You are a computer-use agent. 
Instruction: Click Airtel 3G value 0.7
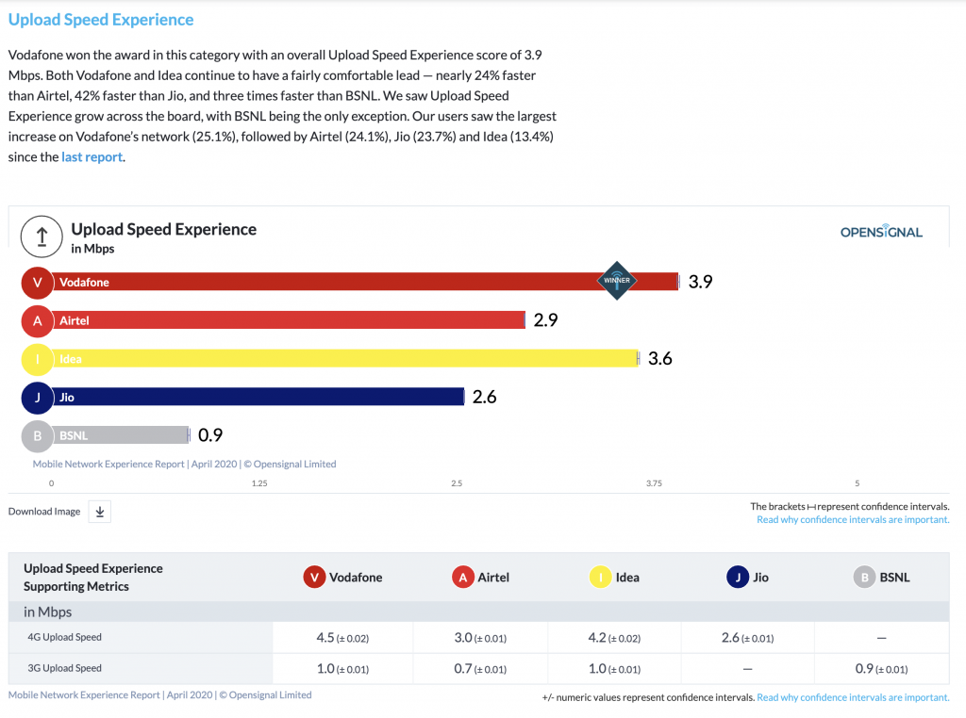[x=463, y=668]
